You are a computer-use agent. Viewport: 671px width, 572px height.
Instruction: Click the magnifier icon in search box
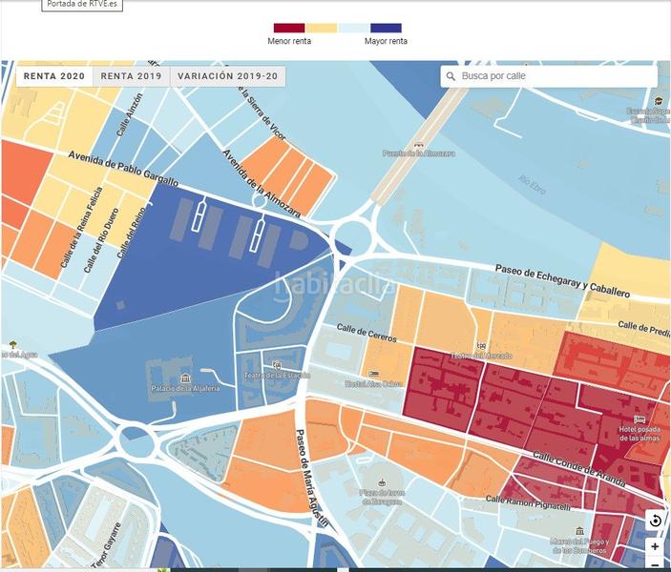pyautogui.click(x=450, y=76)
